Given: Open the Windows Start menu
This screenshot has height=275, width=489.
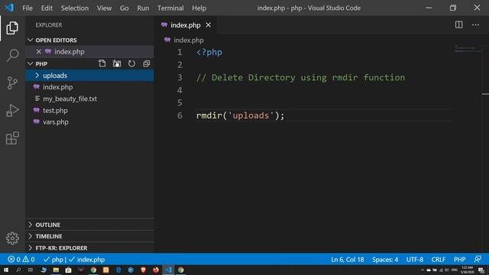Looking at the screenshot, I should [x=6, y=270].
